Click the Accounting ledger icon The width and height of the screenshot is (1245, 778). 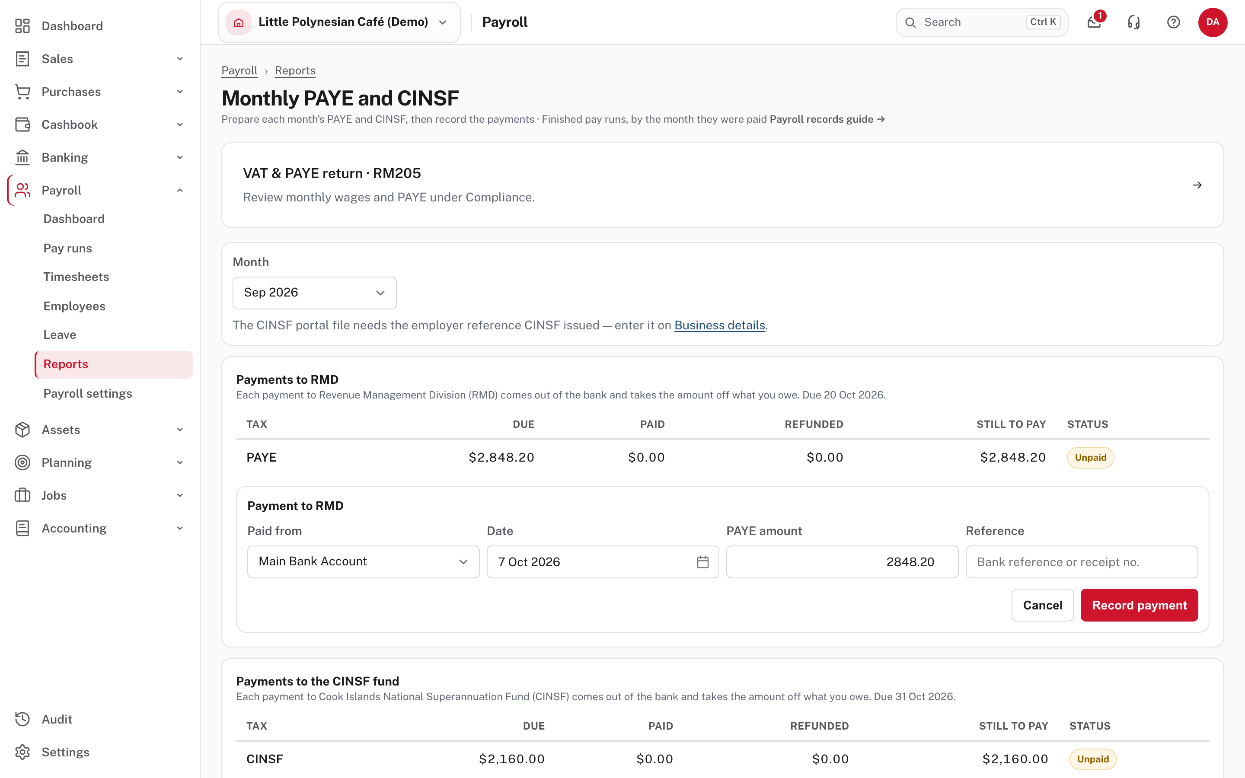(x=22, y=529)
